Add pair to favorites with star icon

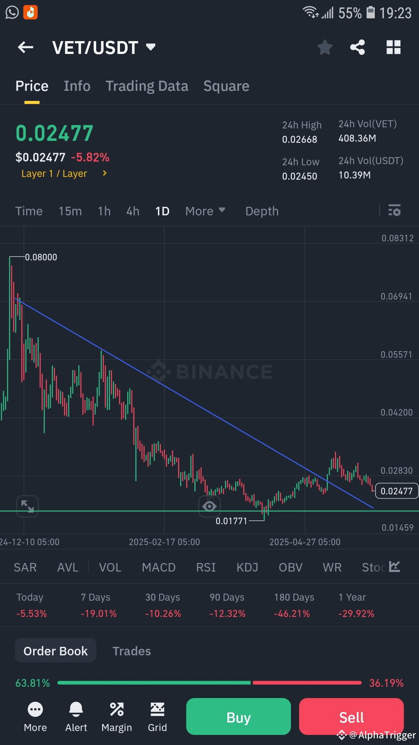pos(325,47)
